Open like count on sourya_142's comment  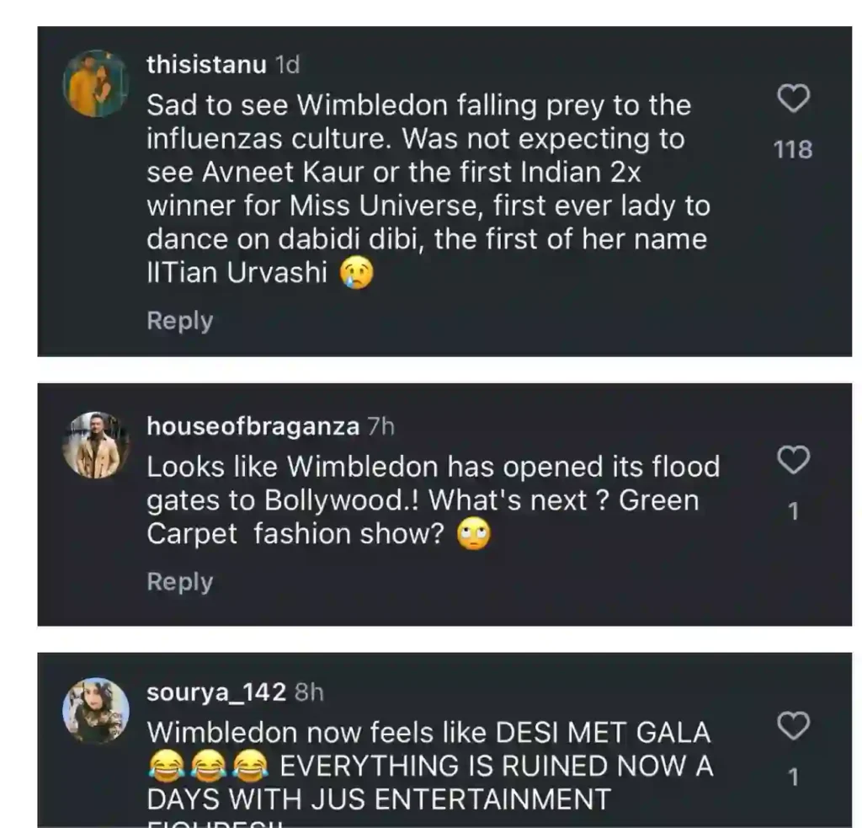click(x=792, y=777)
